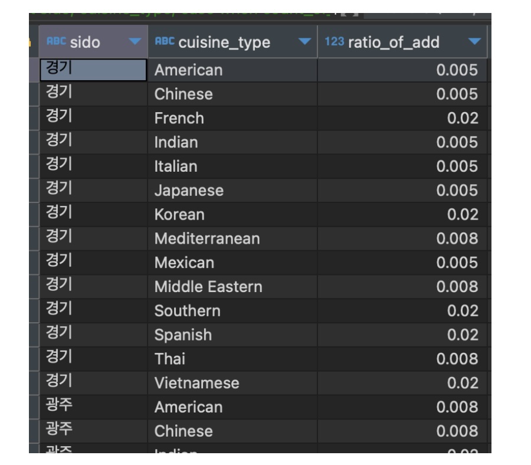The height and width of the screenshot is (465, 531).
Task: Select the 0.02 value in the French row
Action: [x=402, y=118]
